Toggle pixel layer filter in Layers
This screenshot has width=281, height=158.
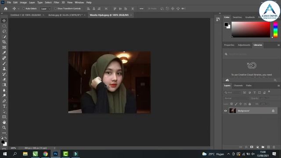pyautogui.click(x=245, y=93)
